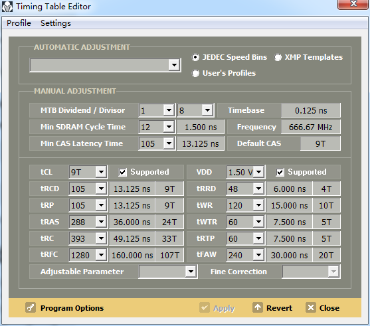Screen dimensions: 370x326
Task: Click the MTB Dividend / Divisor label
Action: click(83, 110)
